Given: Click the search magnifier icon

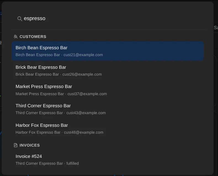Looking at the screenshot, I should 20,19.
